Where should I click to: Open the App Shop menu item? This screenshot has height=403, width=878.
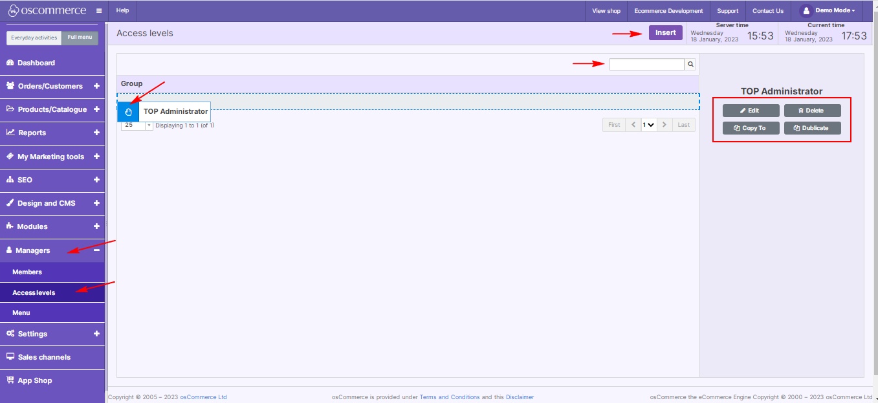click(x=52, y=380)
